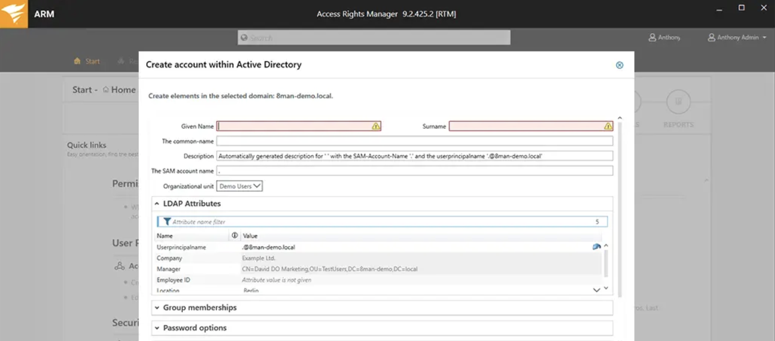Click the .@8man-demo.local value cell

(x=268, y=247)
